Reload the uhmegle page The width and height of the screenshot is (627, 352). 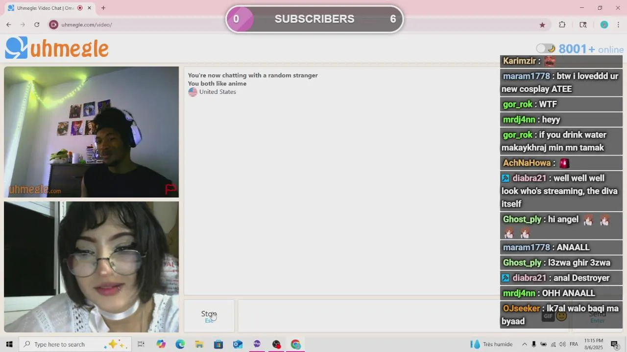(37, 24)
